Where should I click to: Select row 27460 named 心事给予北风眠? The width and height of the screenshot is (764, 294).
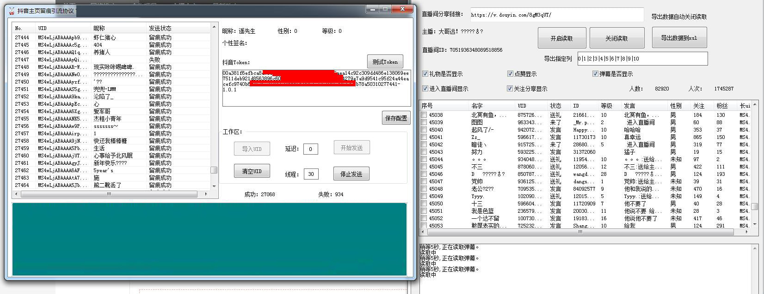[111, 156]
